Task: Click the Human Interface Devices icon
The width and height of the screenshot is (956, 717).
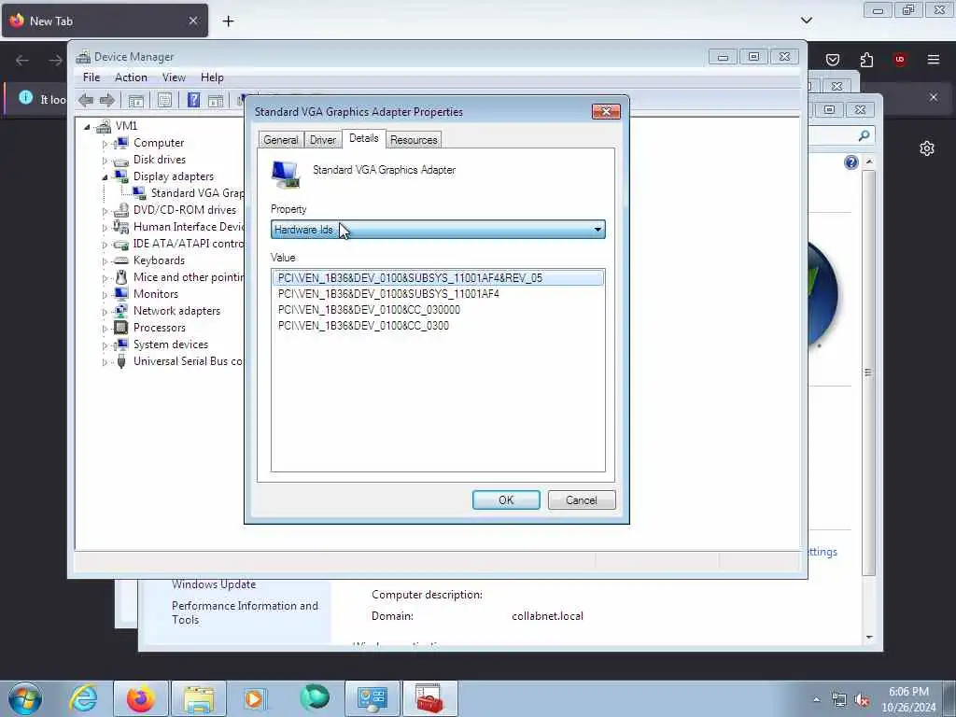Action: [120, 227]
